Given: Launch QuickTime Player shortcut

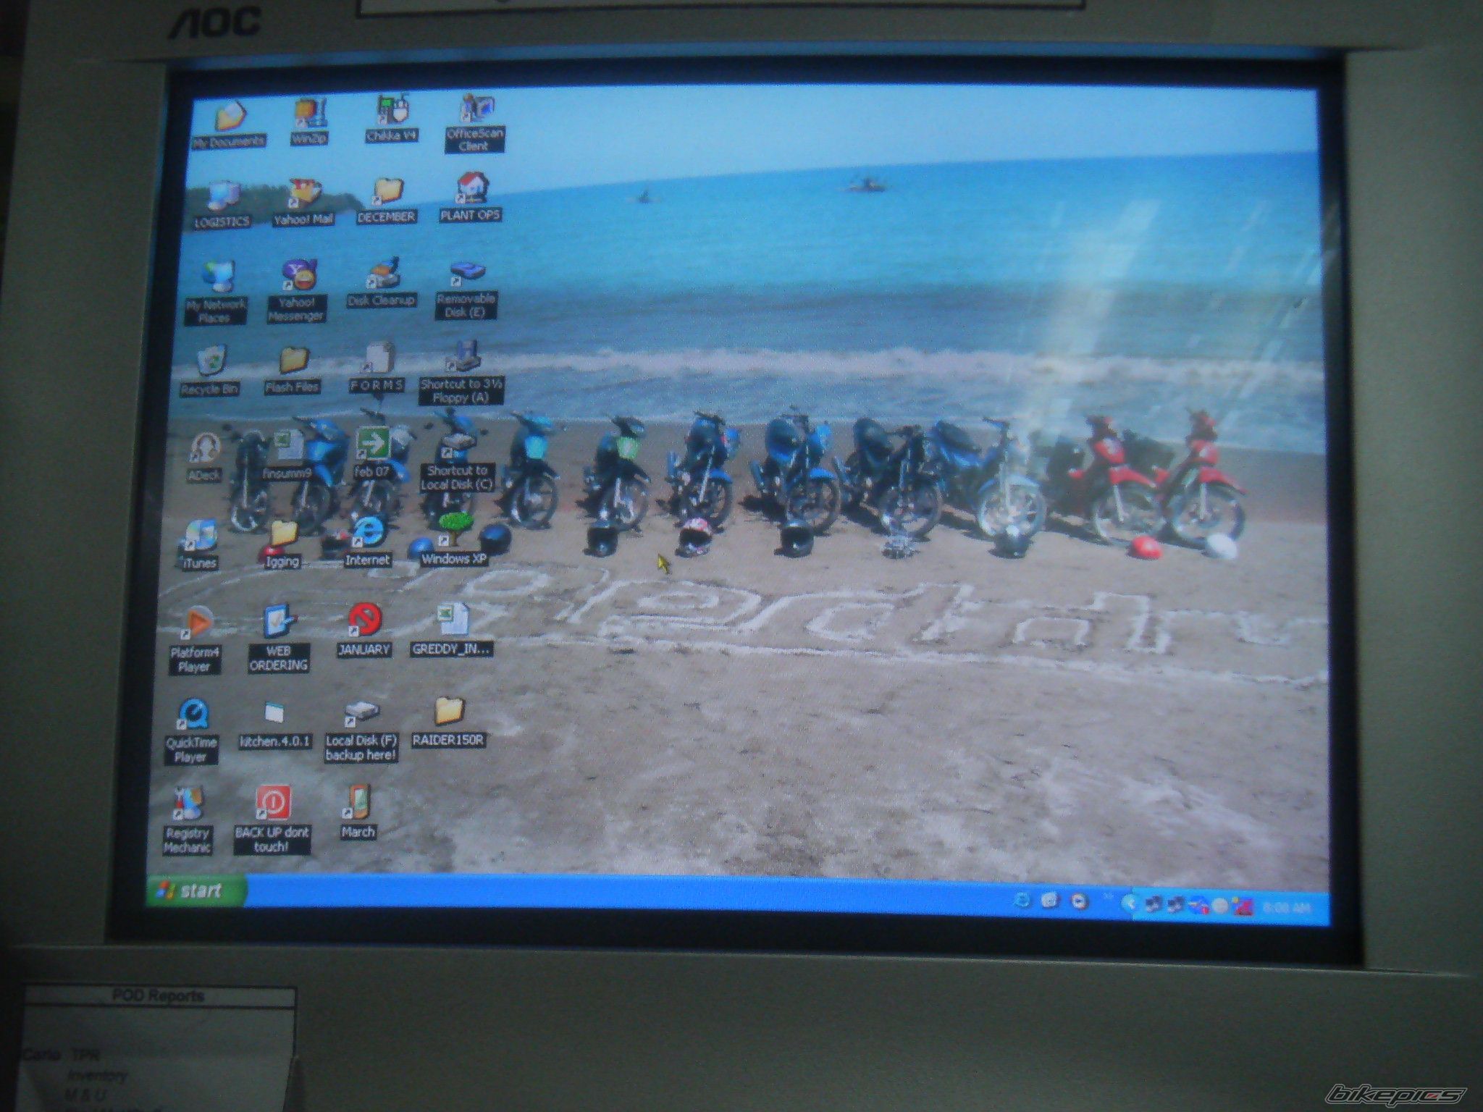Looking at the screenshot, I should tap(193, 715).
